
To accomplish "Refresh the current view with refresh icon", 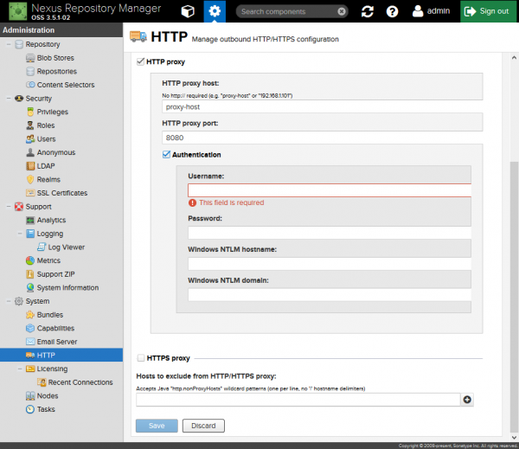I will pos(368,11).
